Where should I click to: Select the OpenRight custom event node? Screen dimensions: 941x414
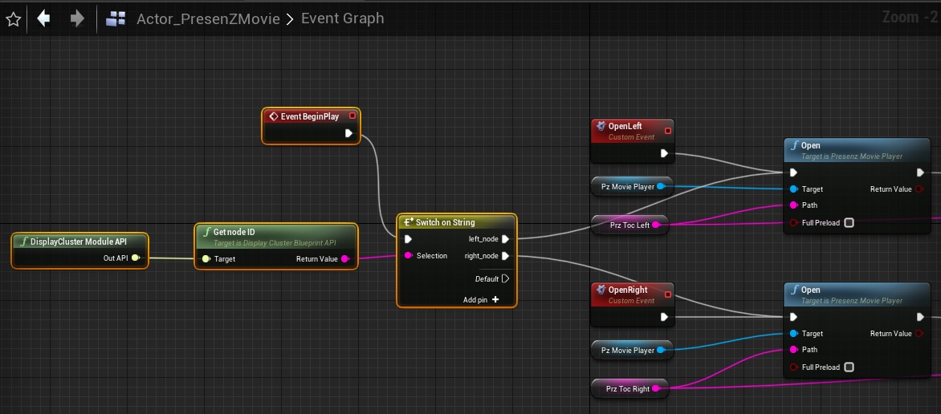632,304
